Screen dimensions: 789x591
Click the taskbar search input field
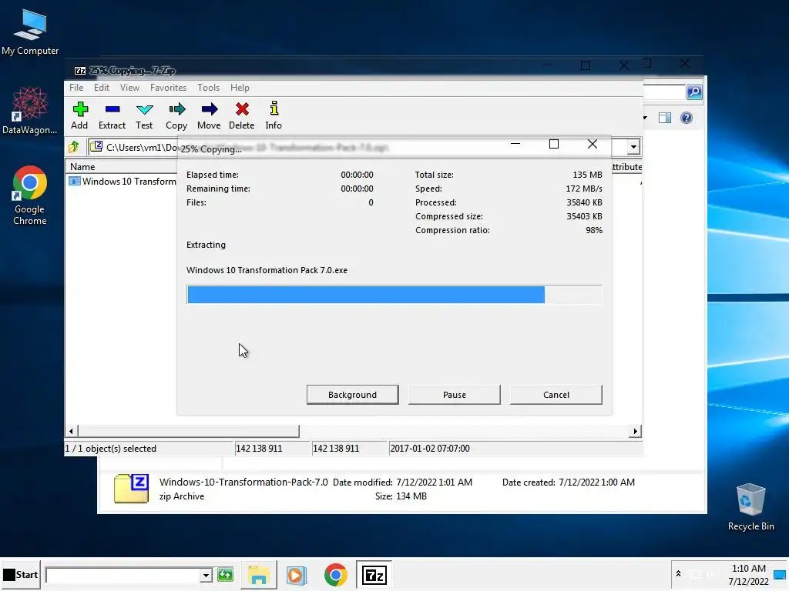(123, 575)
